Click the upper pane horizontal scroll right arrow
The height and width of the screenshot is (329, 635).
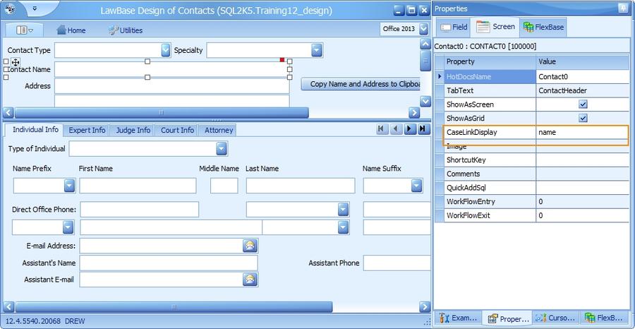coord(414,113)
